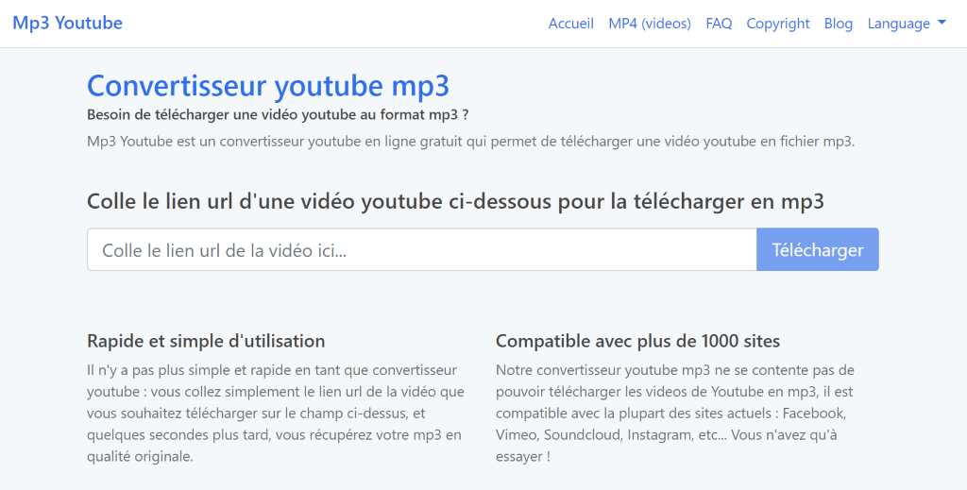
Task: Open the FAQ page
Action: [719, 24]
